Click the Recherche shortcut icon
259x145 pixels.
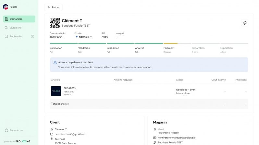tap(32, 36)
